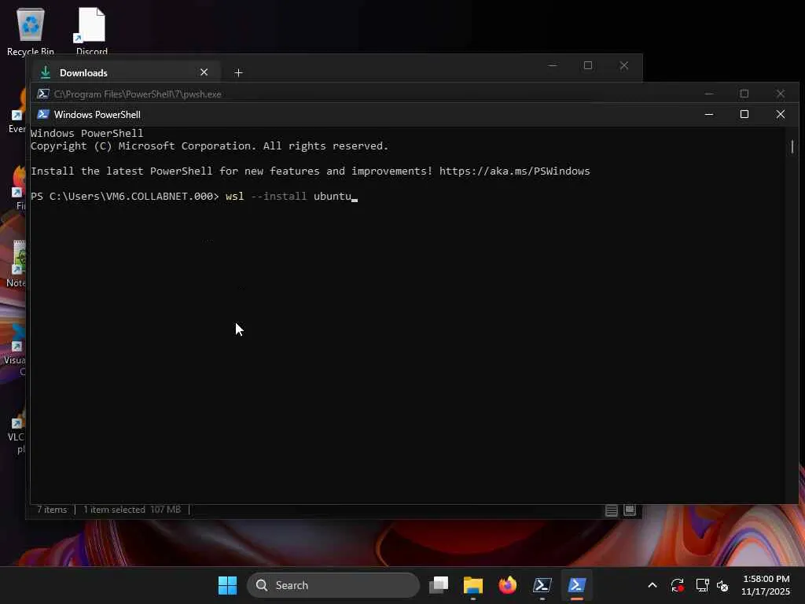Launch Firefox from the taskbar
This screenshot has height=604, width=805.
click(507, 585)
